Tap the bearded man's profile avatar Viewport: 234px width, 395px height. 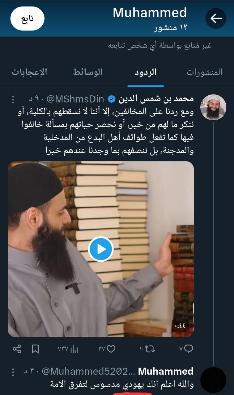pos(213,107)
